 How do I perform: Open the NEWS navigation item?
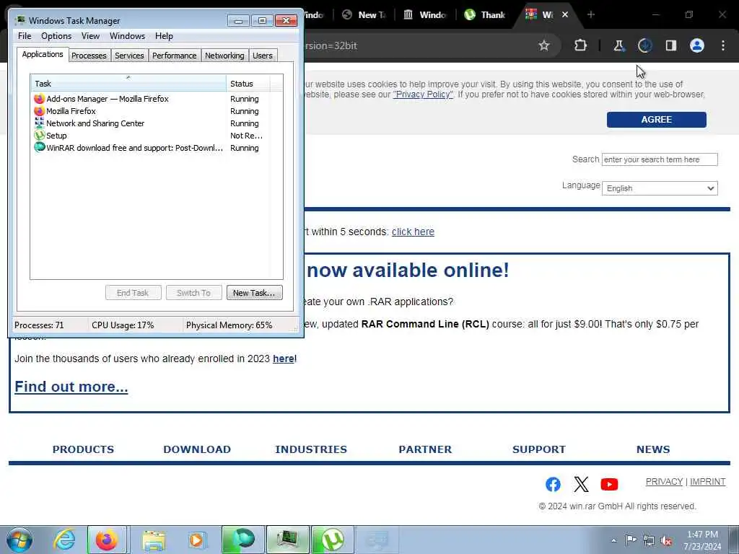pos(653,449)
